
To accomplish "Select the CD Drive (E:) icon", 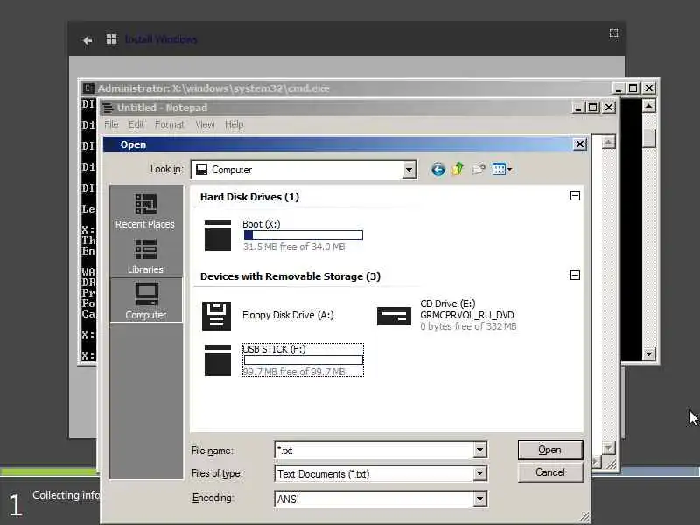I will [394, 316].
